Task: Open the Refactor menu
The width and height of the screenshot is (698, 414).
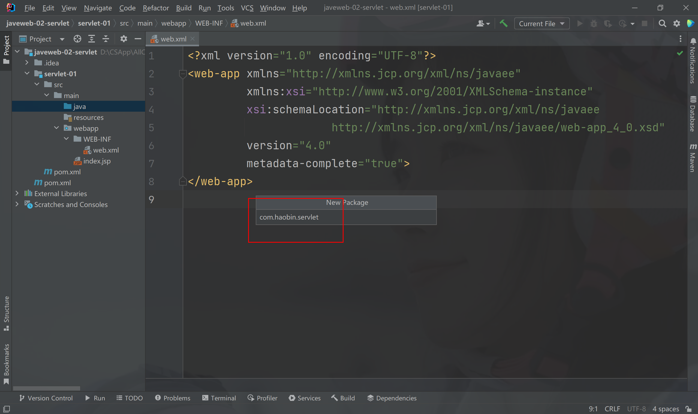Action: pos(156,8)
